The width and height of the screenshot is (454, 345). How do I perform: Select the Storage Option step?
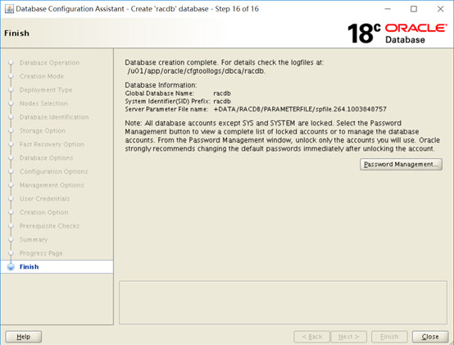click(x=43, y=130)
